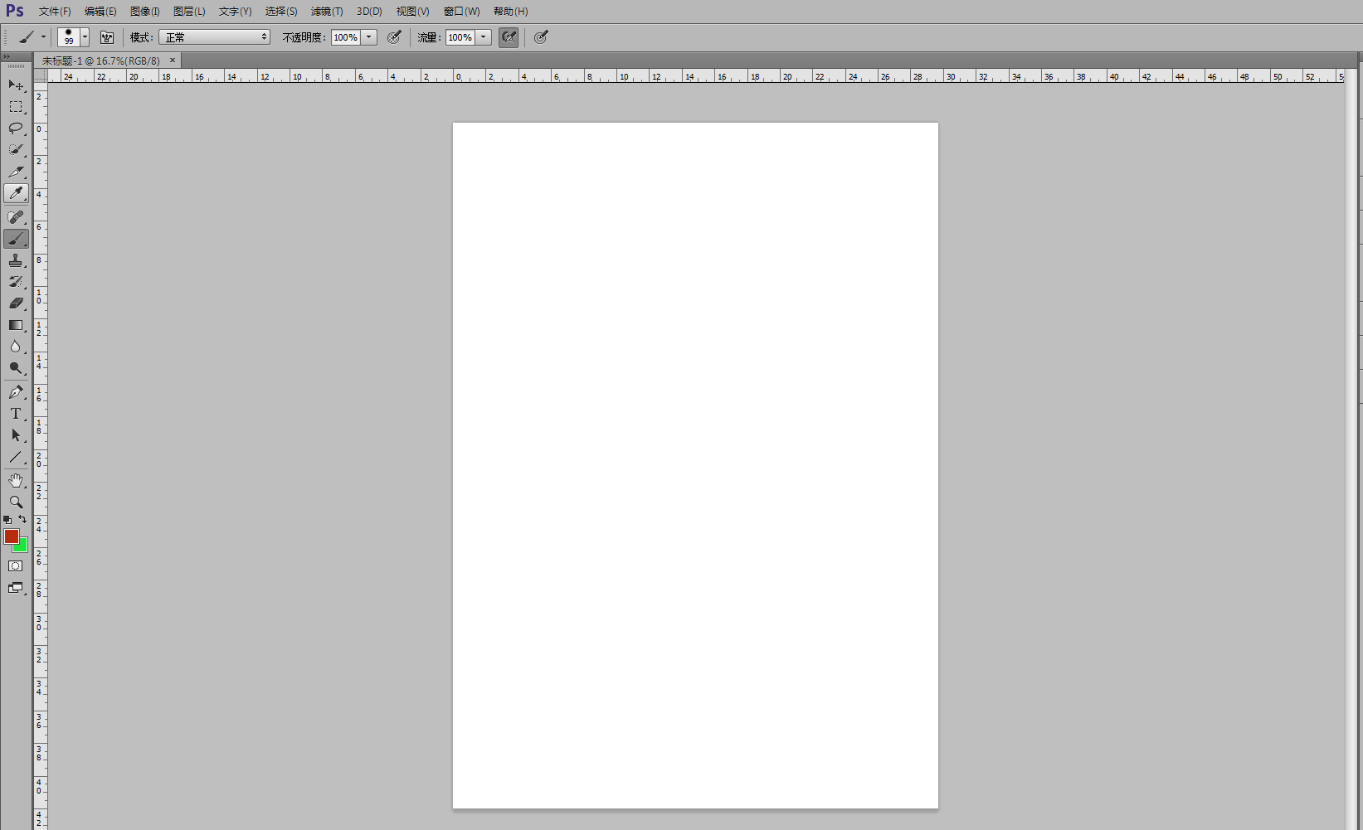
Task: Open the flow slider dropdown arrow
Action: tap(484, 37)
